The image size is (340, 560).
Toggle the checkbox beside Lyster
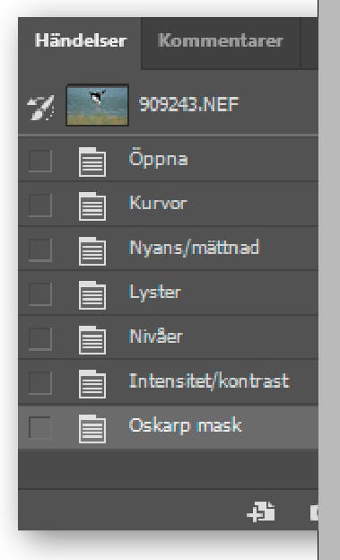40,294
